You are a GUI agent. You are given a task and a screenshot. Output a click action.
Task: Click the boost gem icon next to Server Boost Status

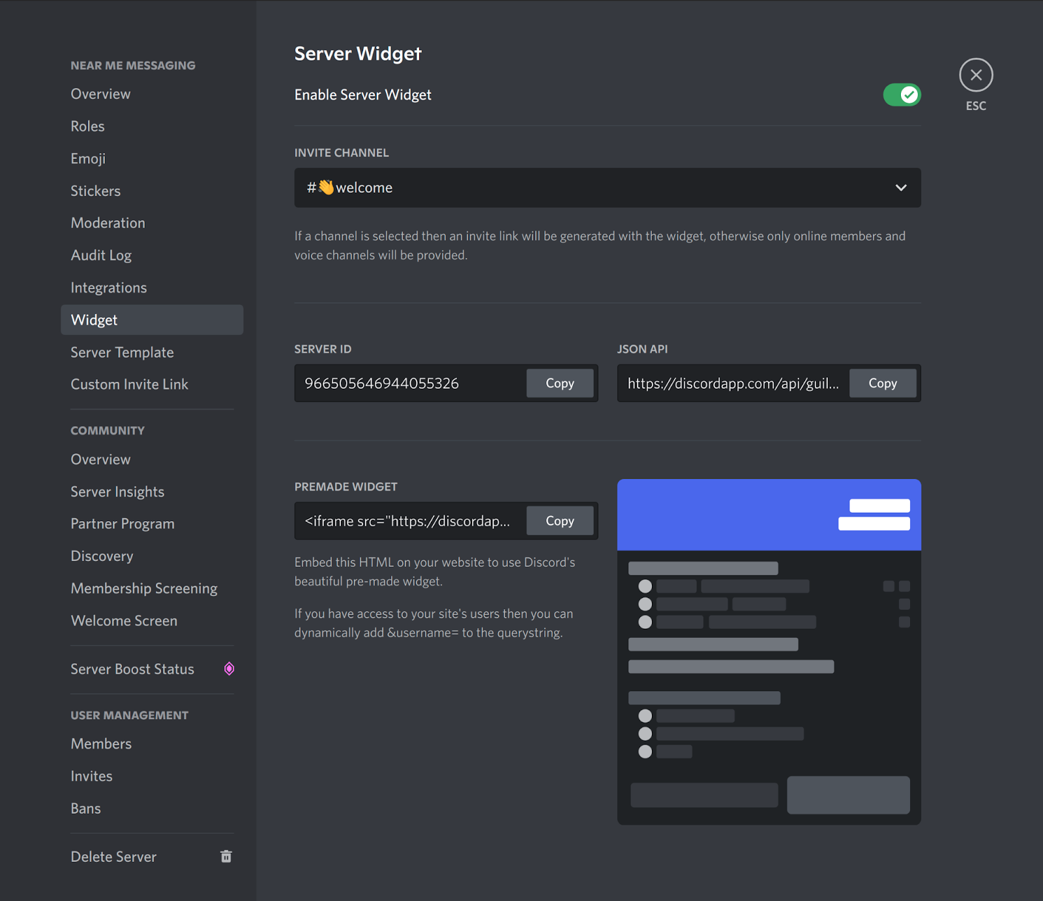(x=229, y=668)
